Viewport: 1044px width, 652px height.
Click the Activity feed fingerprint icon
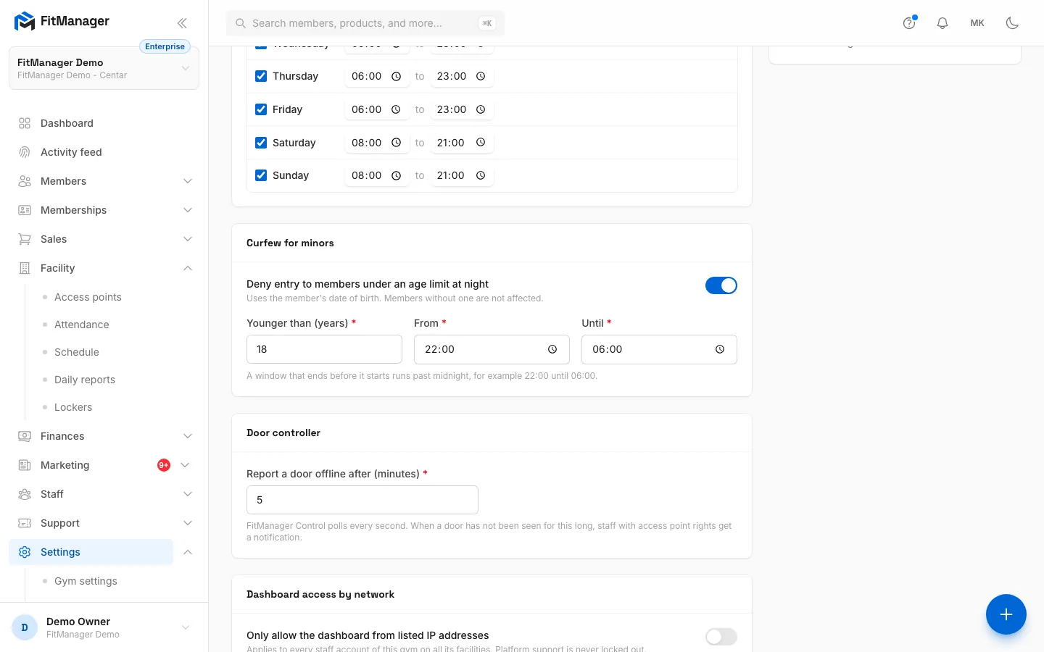tap(25, 152)
